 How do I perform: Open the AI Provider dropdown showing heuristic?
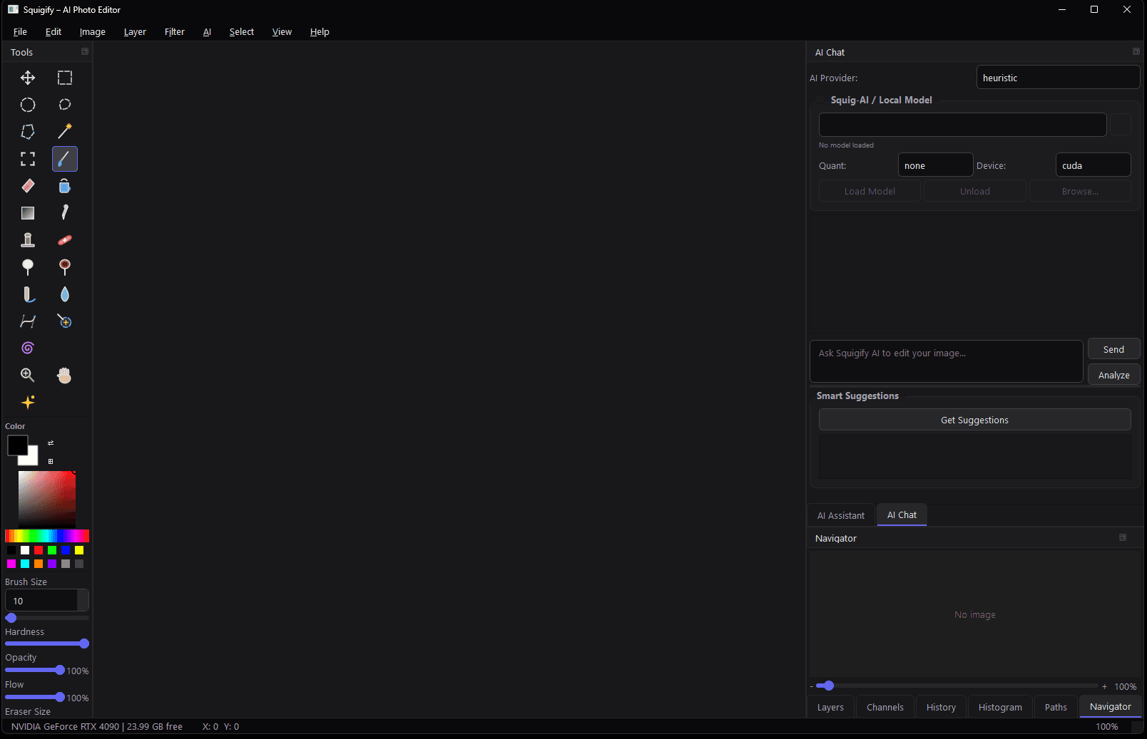pyautogui.click(x=1058, y=77)
